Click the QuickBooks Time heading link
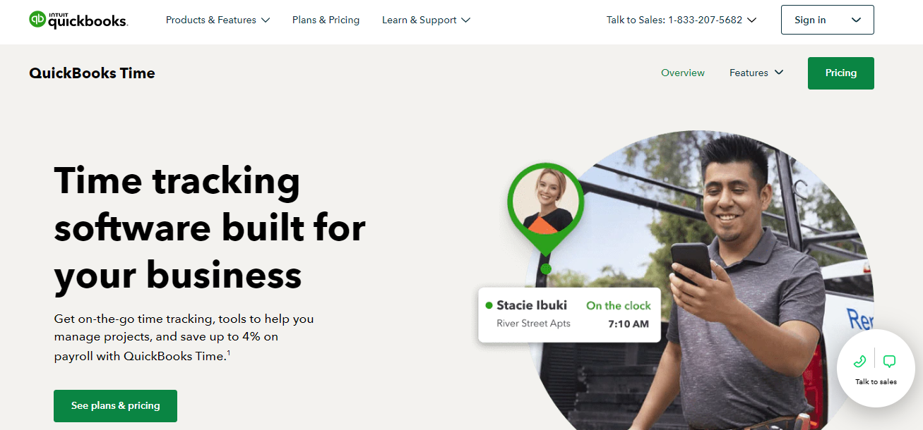 tap(92, 73)
